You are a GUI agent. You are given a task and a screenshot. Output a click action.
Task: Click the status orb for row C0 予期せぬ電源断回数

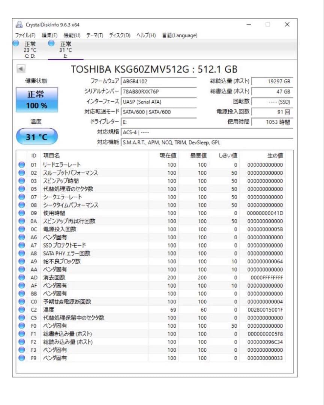coord(22,301)
